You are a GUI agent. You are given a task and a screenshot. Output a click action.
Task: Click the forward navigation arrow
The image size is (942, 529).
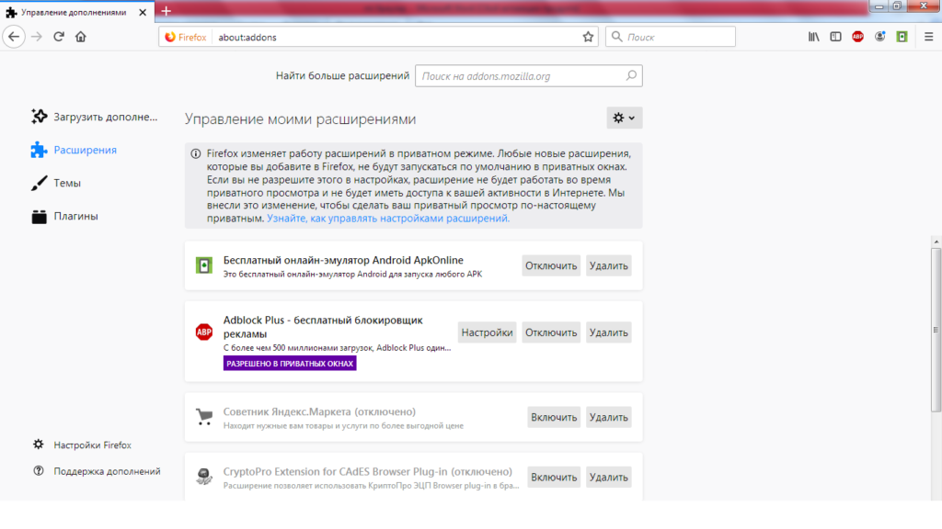pos(37,37)
